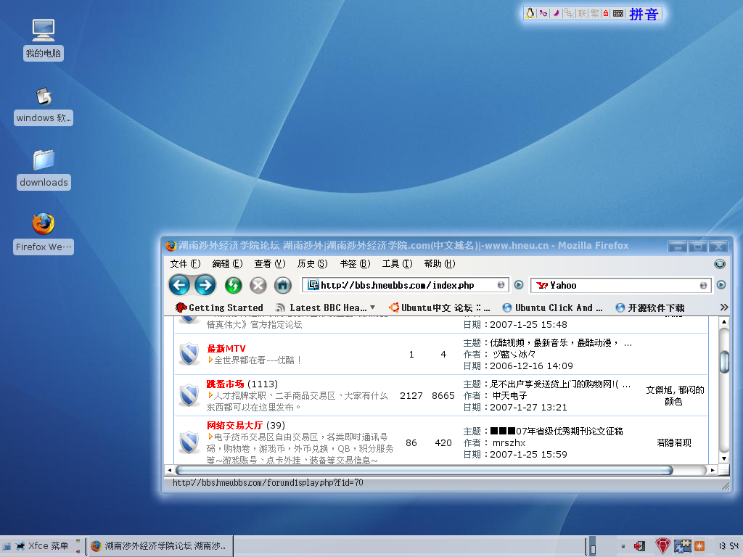Toggle 繁 traditional Chinese mode on input bar

[x=595, y=13]
